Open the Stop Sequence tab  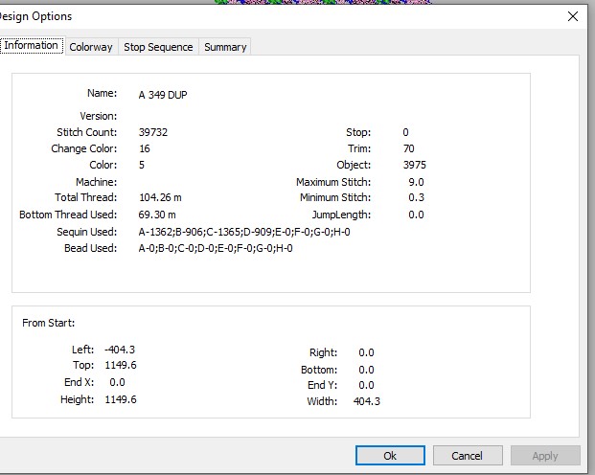[x=158, y=47]
